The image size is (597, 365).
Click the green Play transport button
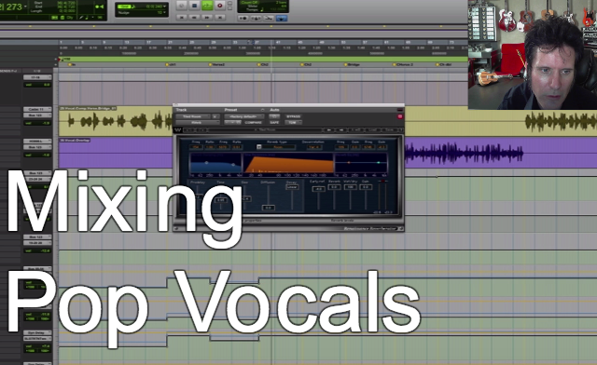click(207, 6)
